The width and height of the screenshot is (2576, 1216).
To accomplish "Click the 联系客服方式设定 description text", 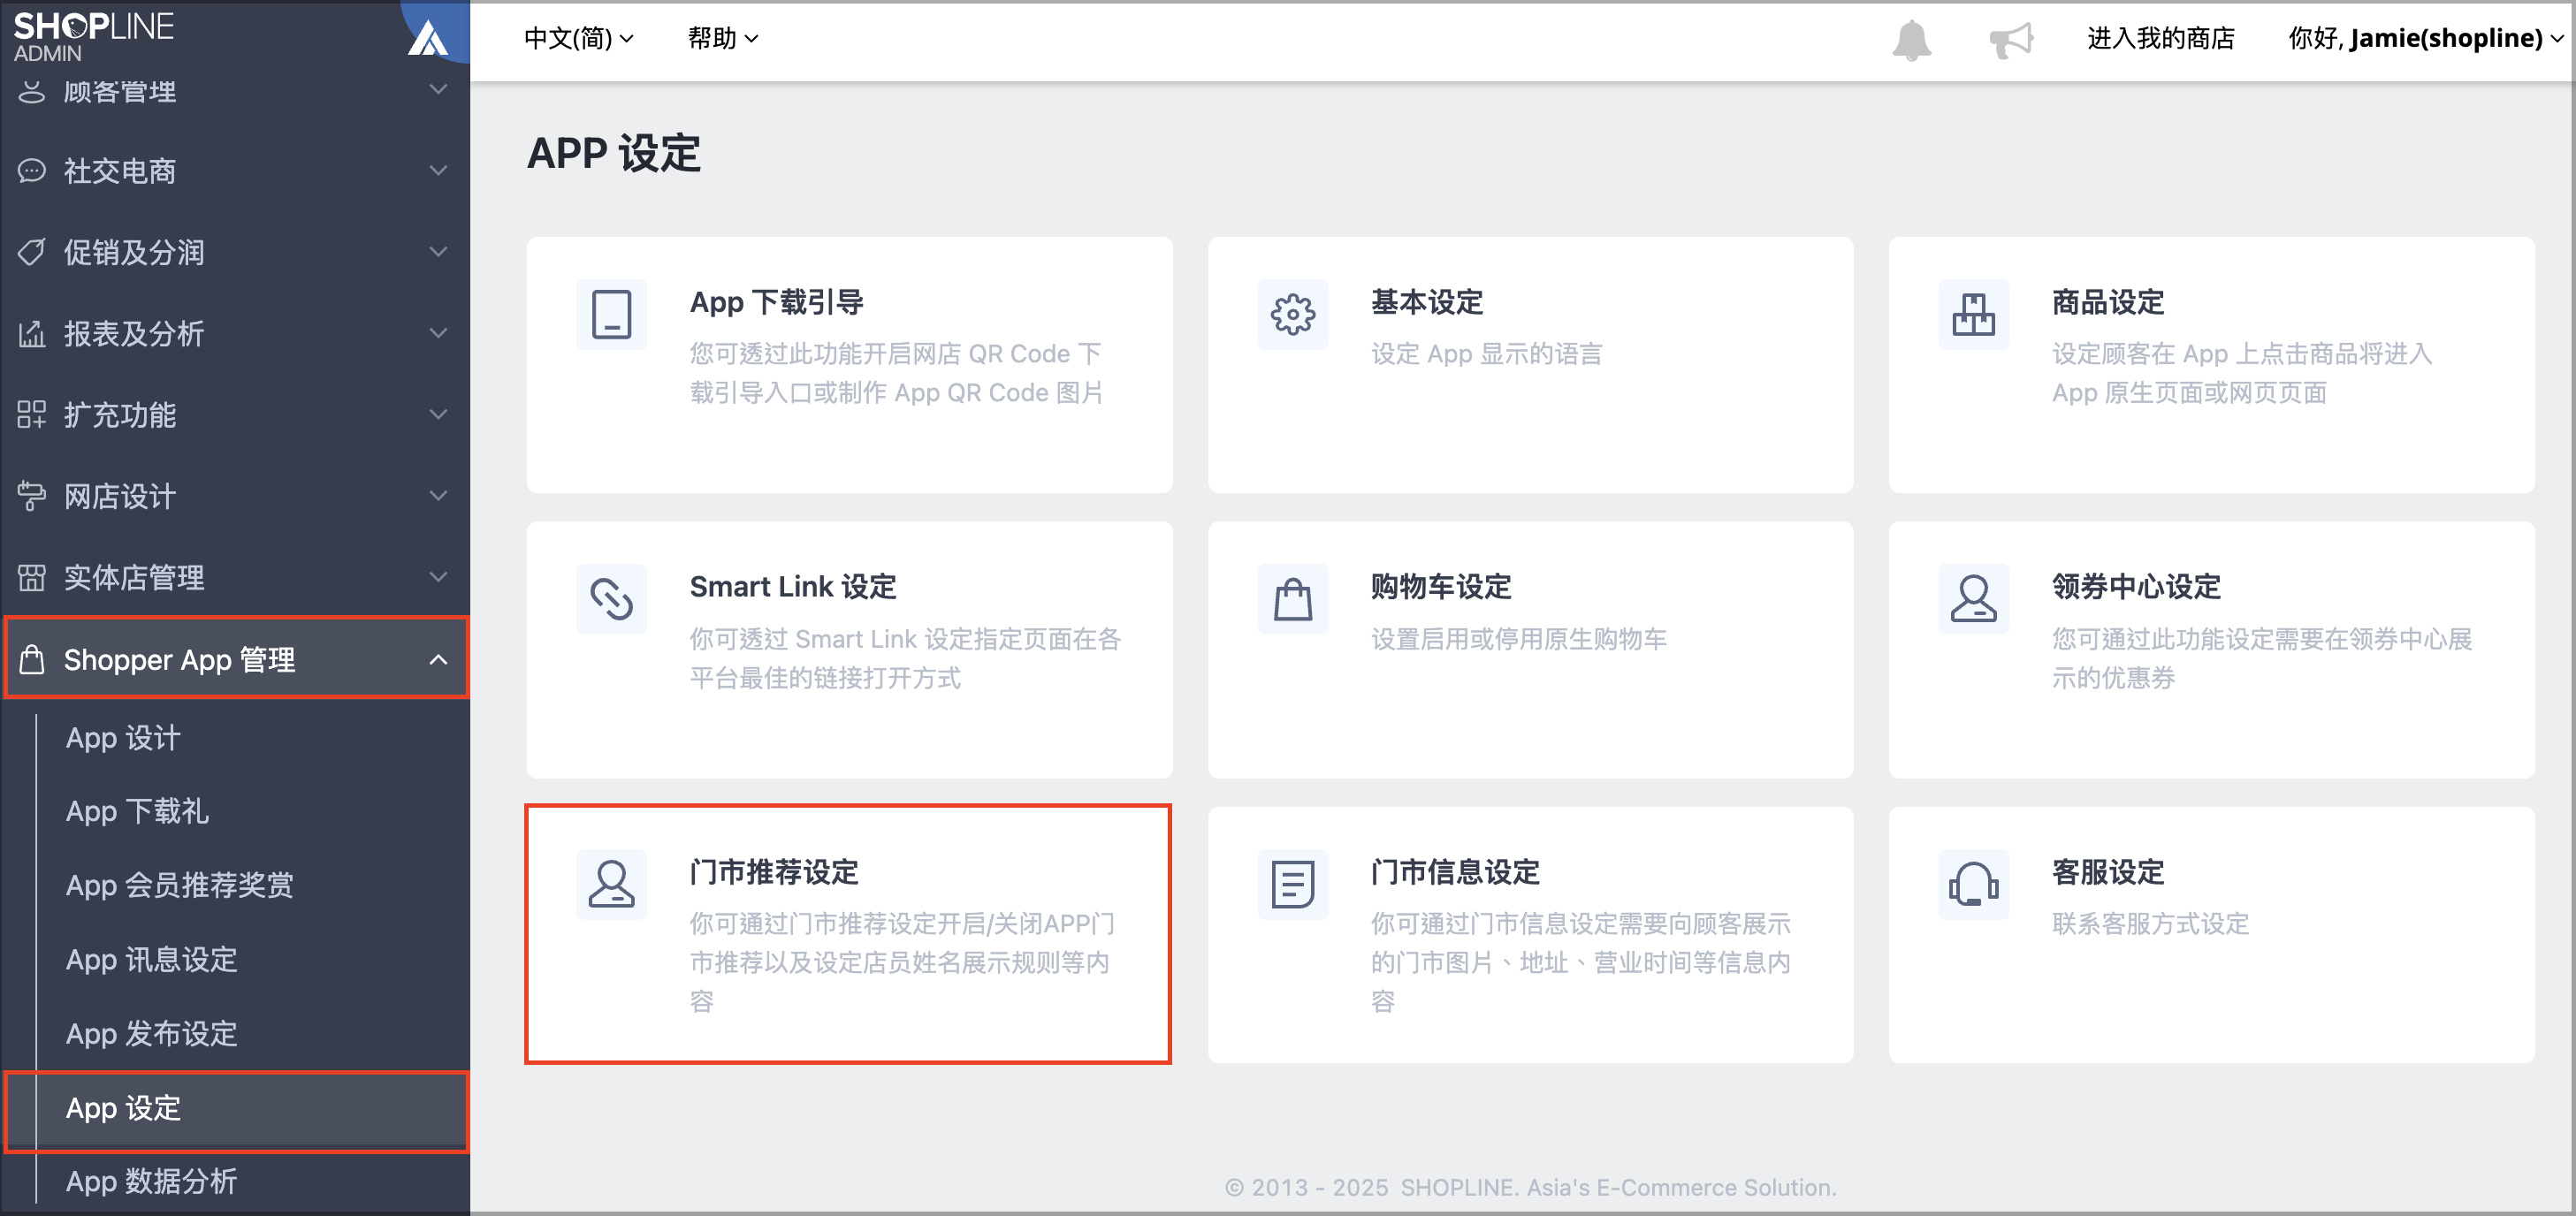I will pos(2150,924).
